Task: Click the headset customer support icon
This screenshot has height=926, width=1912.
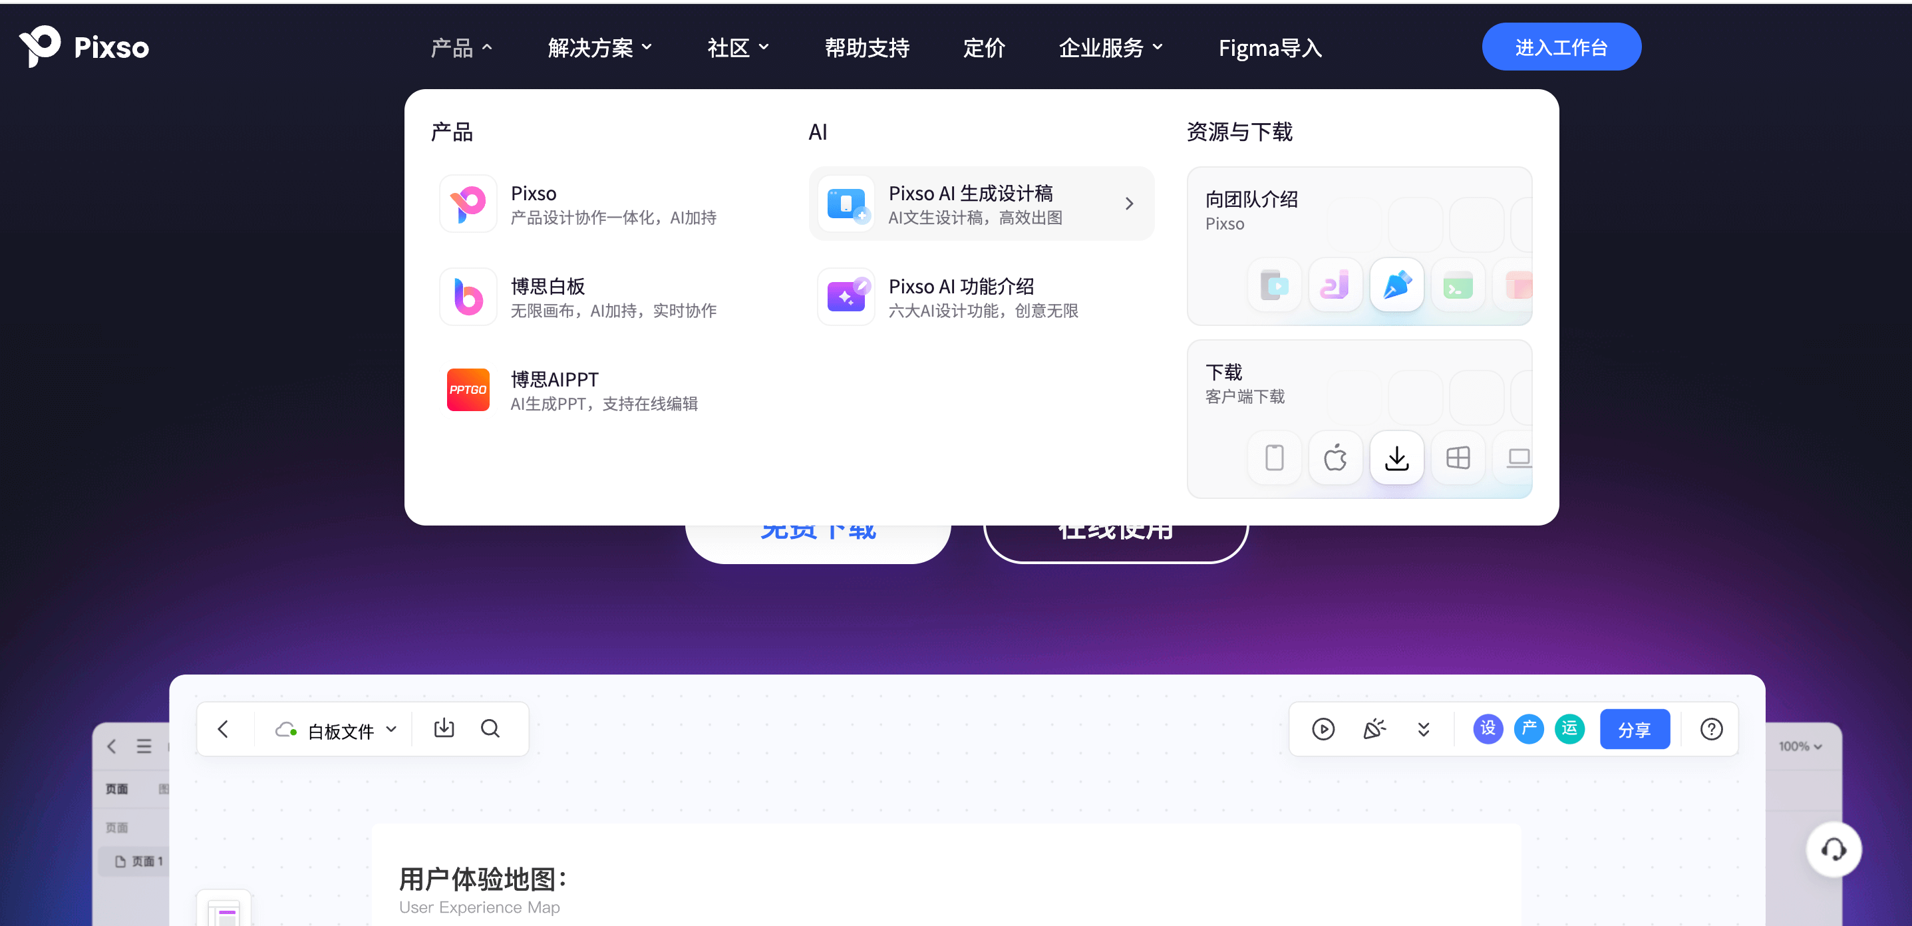Action: pos(1833,849)
